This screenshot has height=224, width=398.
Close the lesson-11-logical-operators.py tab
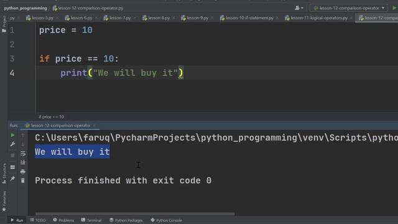[351, 18]
